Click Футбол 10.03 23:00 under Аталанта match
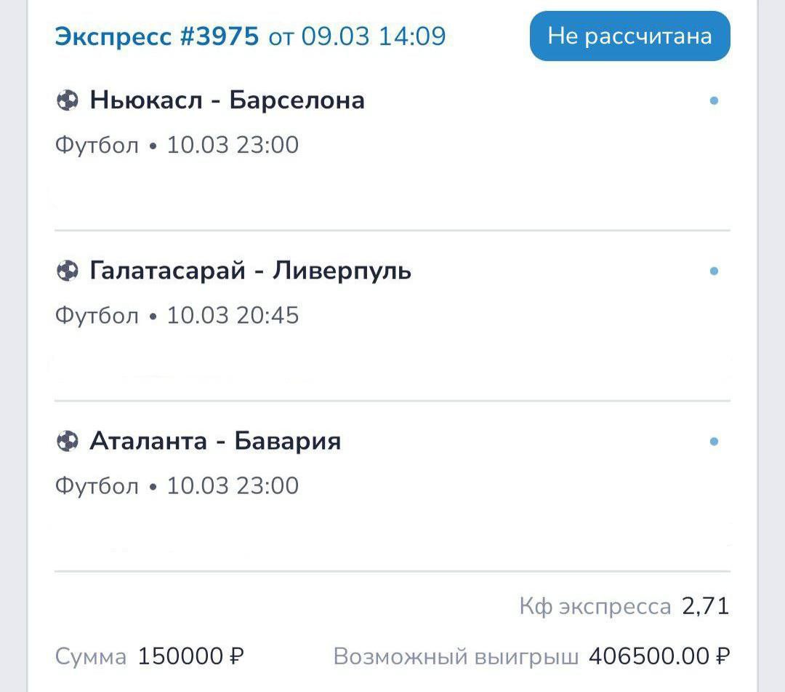This screenshot has width=785, height=692. pyautogui.click(x=177, y=485)
